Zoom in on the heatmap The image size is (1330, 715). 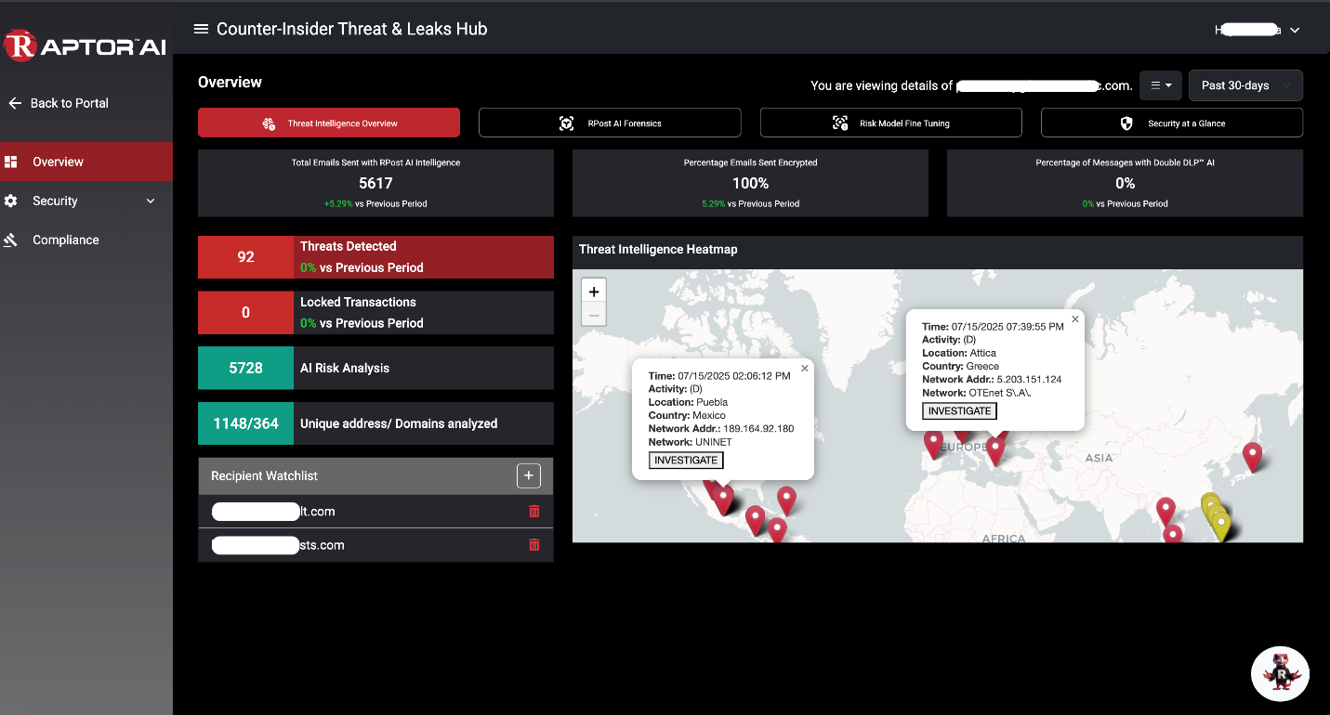tap(594, 291)
